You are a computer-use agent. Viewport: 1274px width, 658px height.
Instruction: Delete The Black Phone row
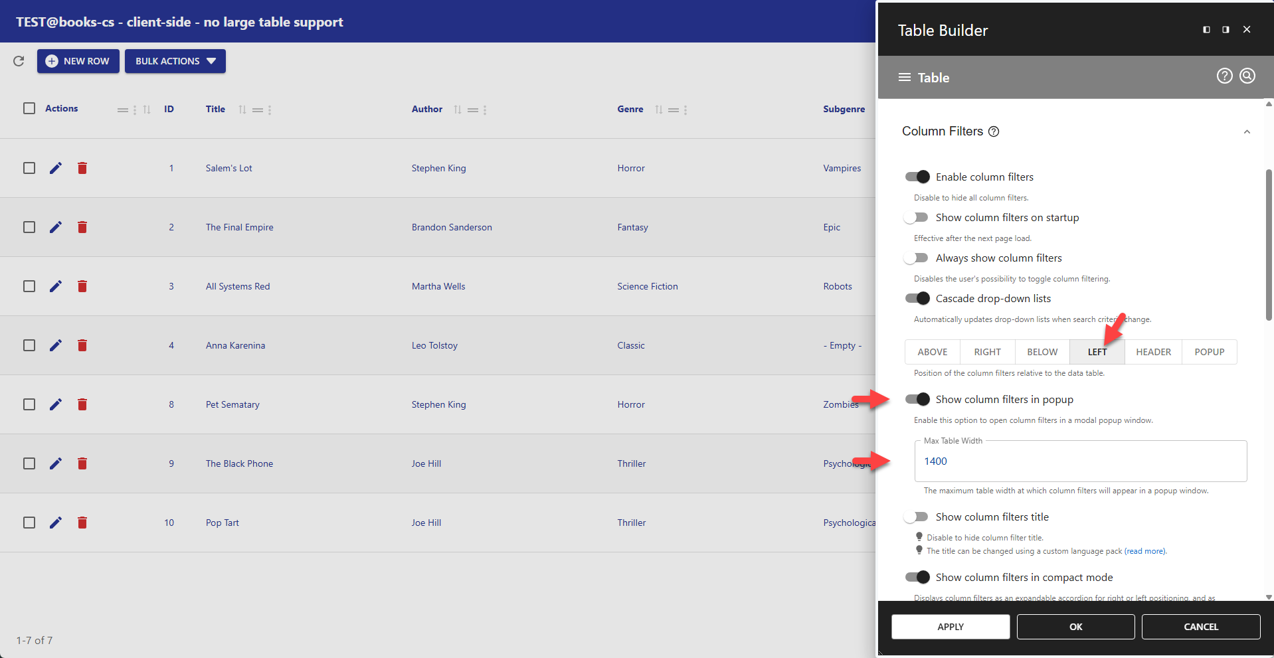point(82,463)
